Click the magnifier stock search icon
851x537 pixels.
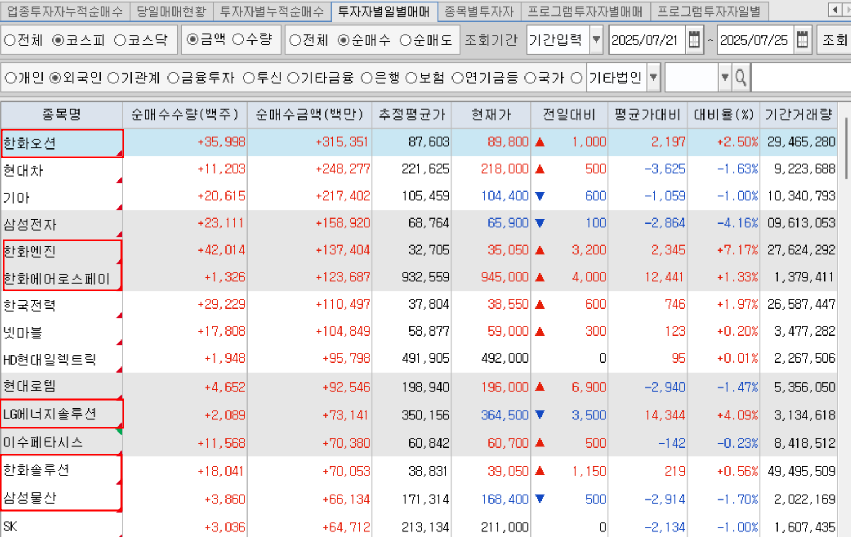click(x=740, y=78)
